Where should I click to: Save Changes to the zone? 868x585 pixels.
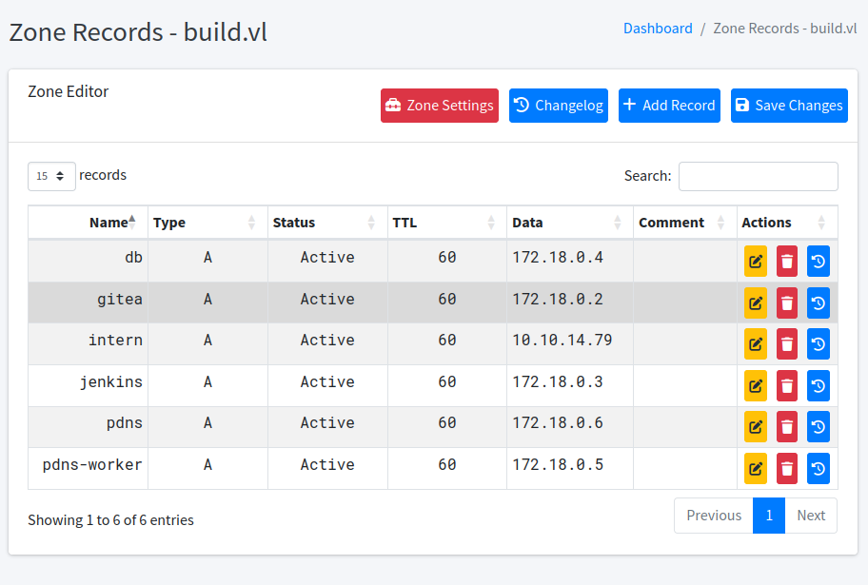click(x=789, y=106)
